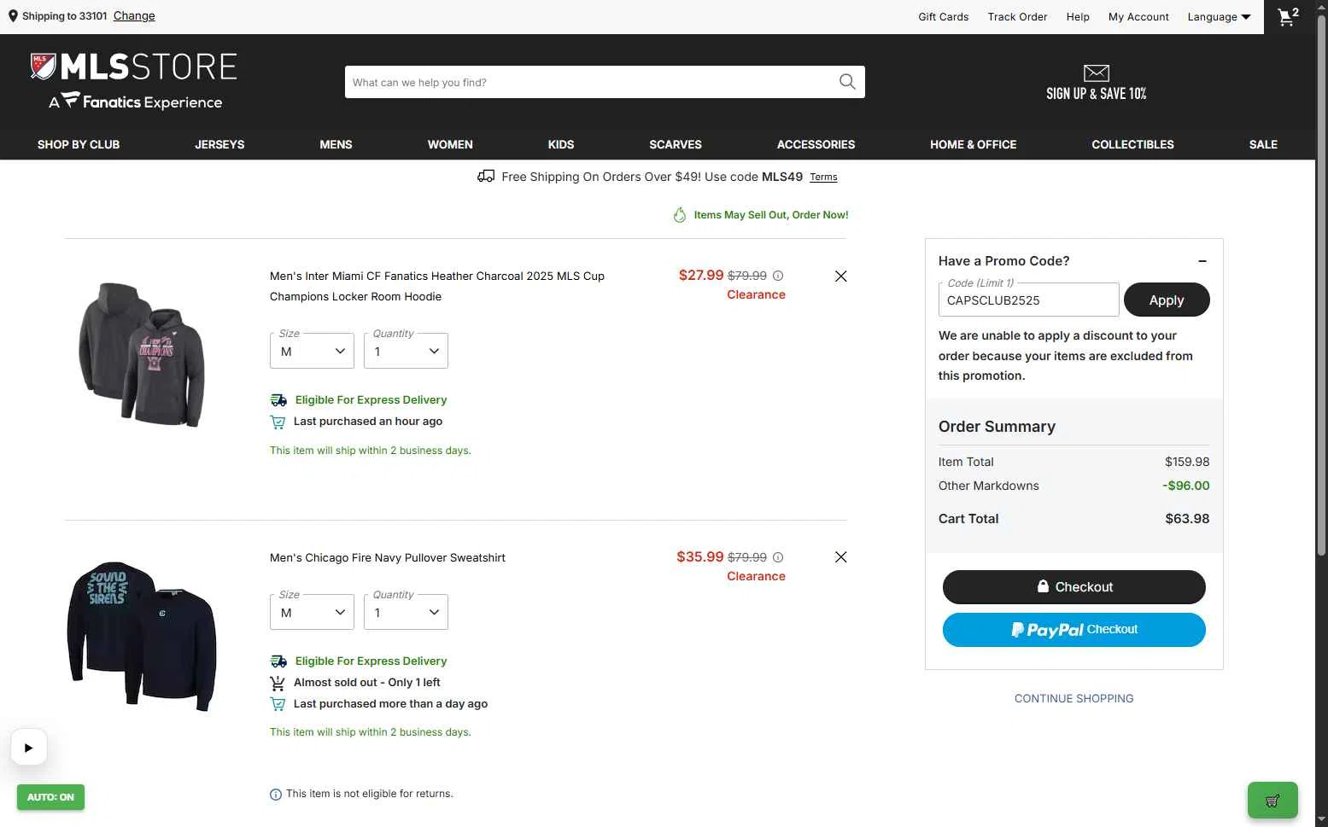Click the flame icon near sell-out notice
This screenshot has height=827, width=1328.
680,215
